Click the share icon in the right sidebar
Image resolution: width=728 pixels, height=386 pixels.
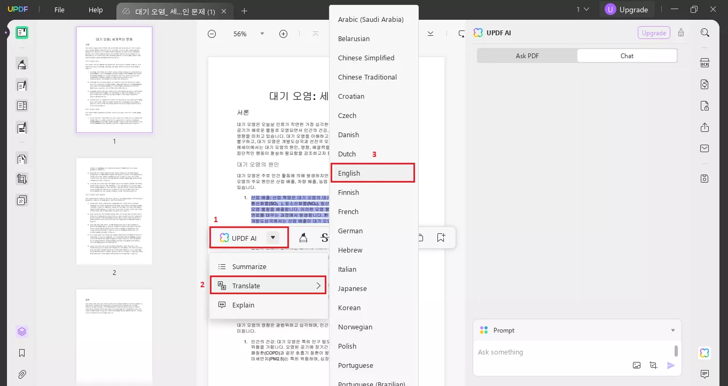tap(704, 128)
